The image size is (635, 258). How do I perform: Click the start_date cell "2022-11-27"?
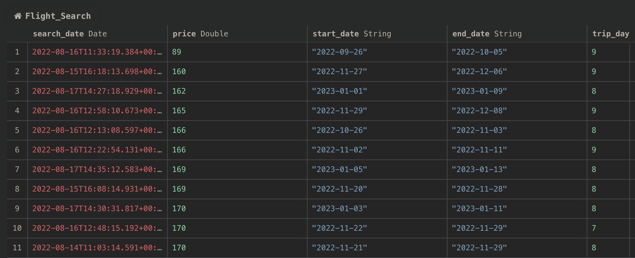tap(339, 72)
